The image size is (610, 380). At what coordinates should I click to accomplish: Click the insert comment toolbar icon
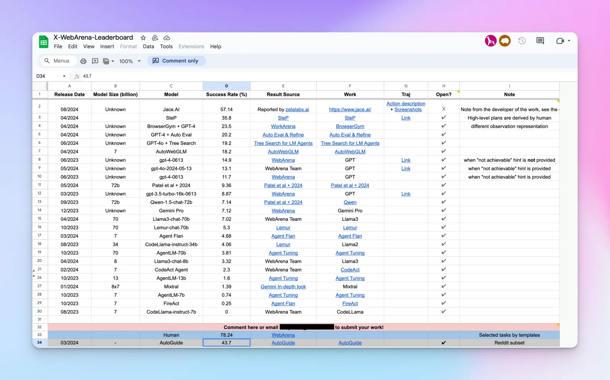tap(95, 61)
